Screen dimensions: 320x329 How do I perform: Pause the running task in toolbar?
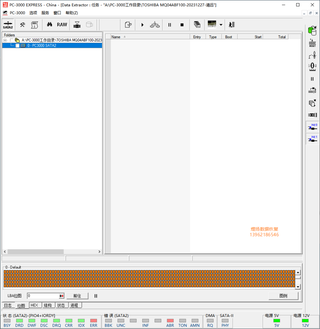[x=170, y=25]
